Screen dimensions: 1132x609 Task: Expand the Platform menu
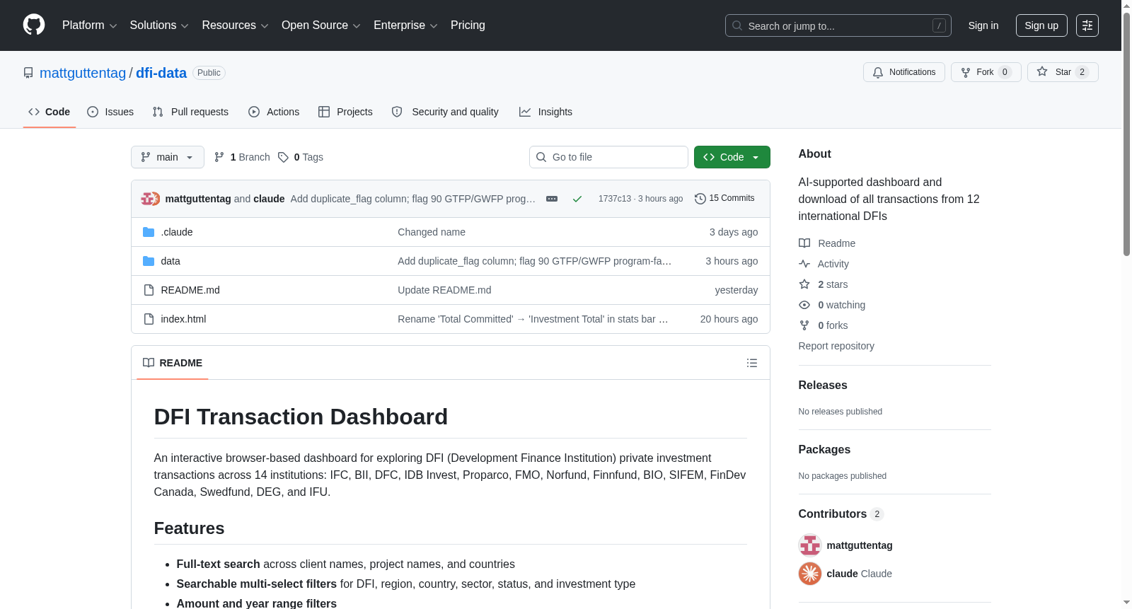tap(89, 25)
